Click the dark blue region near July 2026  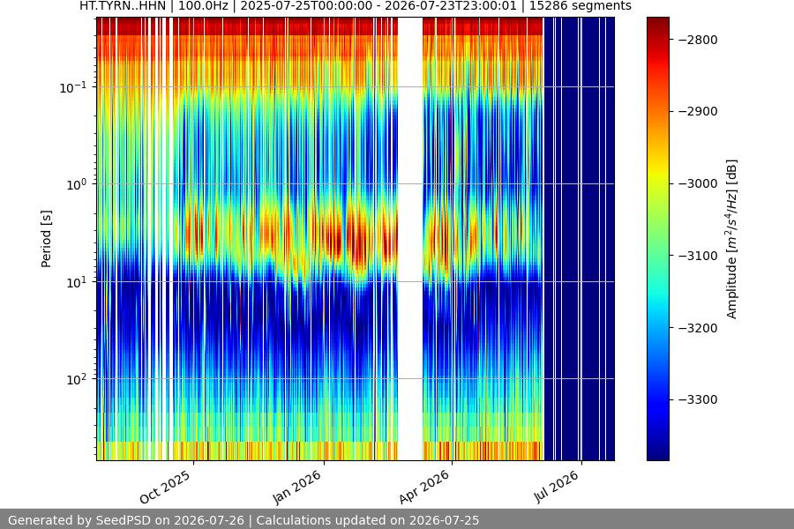point(580,239)
